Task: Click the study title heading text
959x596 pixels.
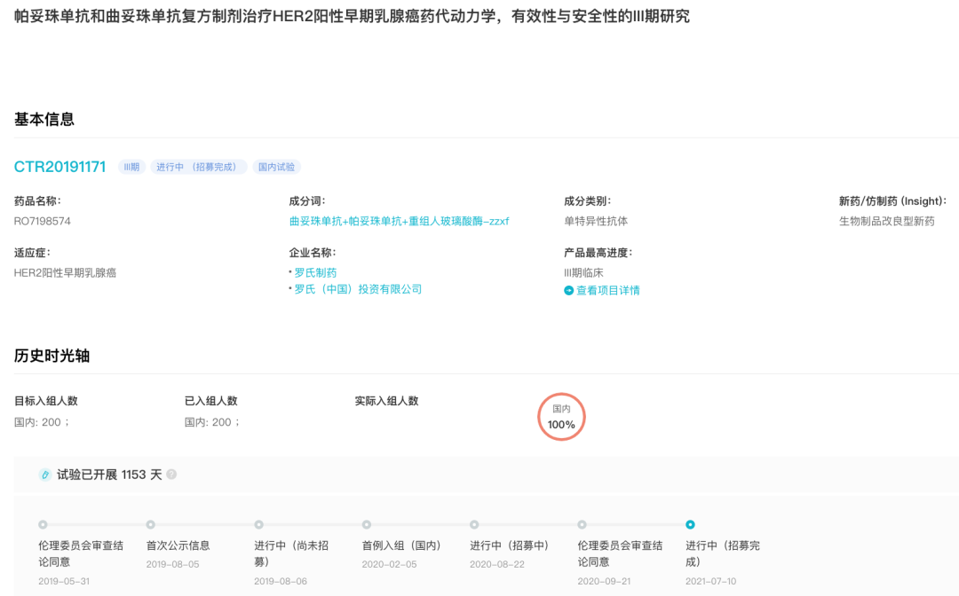Action: 352,17
